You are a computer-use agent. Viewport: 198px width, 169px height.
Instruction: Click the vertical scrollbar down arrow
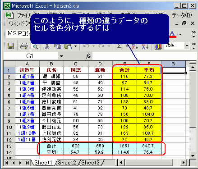click(x=193, y=155)
